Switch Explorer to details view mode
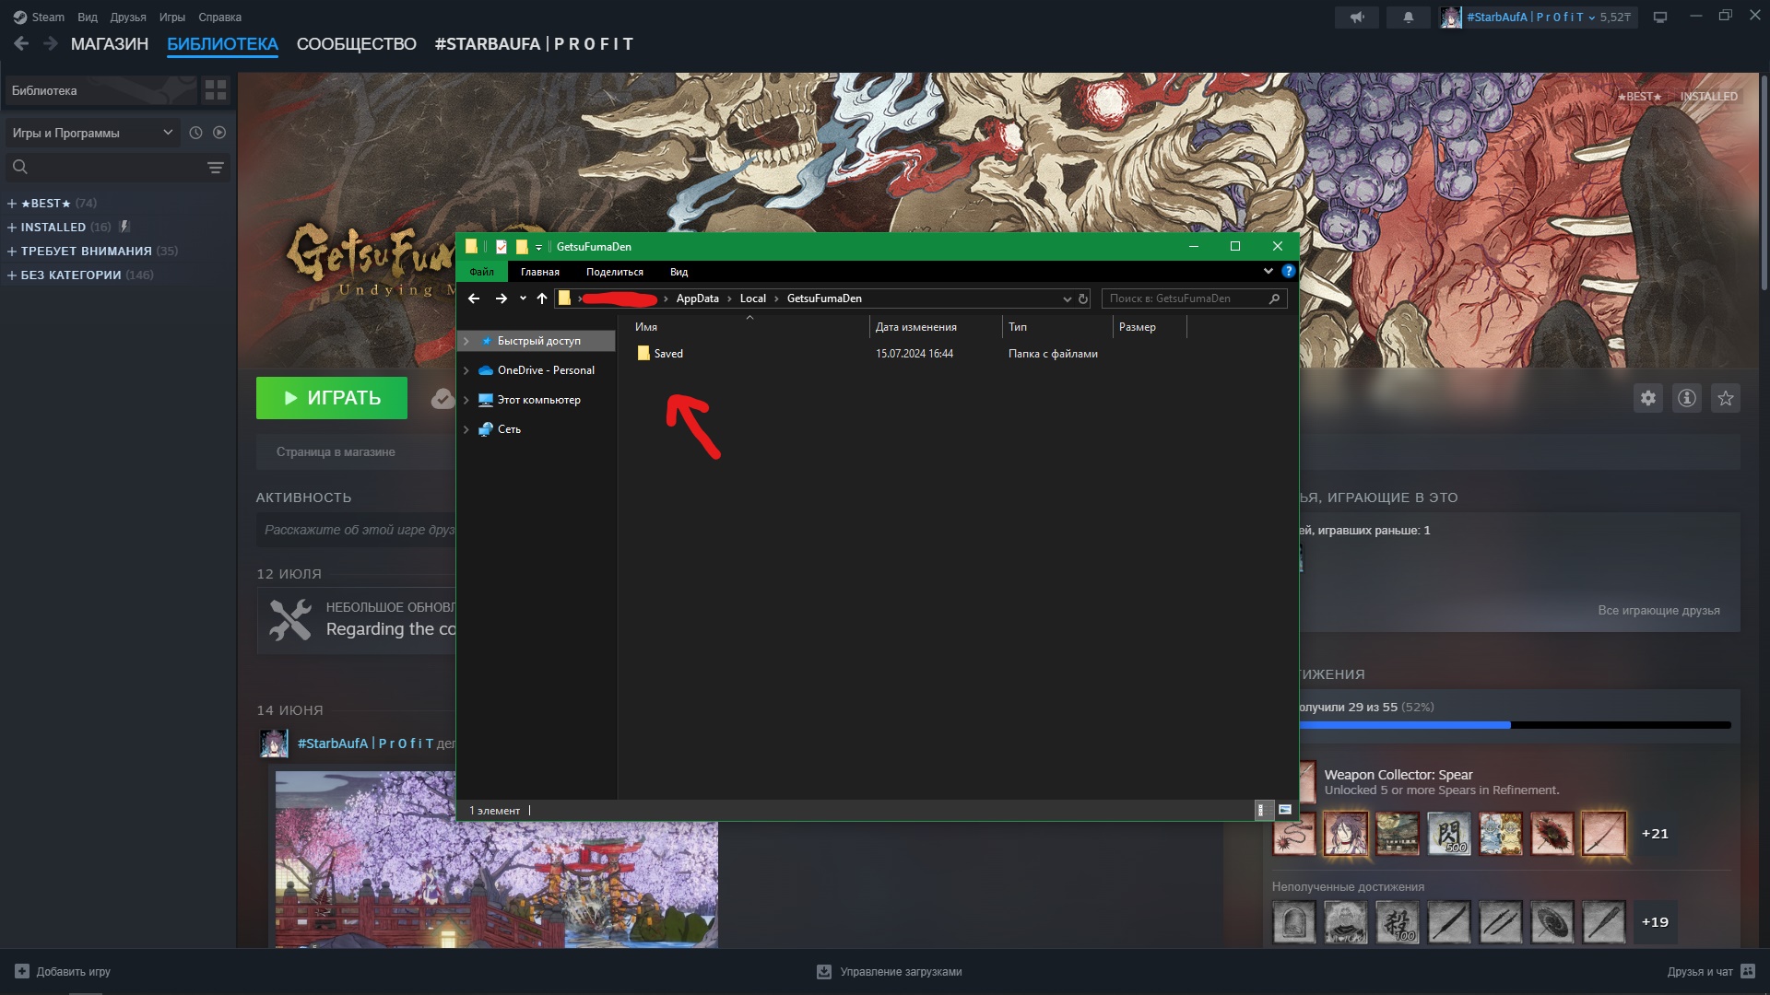 pos(1262,810)
